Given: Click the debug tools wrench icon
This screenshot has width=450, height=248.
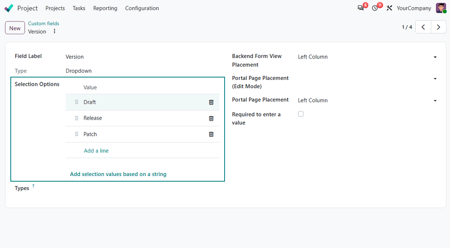Looking at the screenshot, I should click(389, 8).
